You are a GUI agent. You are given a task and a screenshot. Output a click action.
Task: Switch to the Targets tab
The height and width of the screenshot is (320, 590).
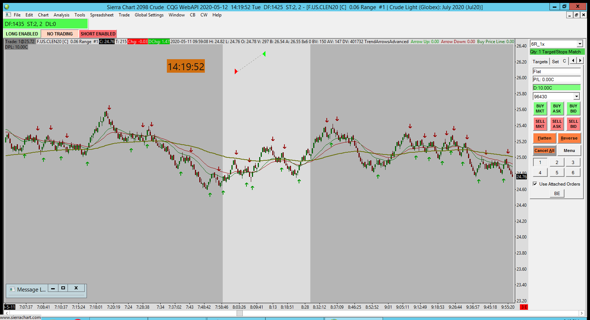click(540, 61)
